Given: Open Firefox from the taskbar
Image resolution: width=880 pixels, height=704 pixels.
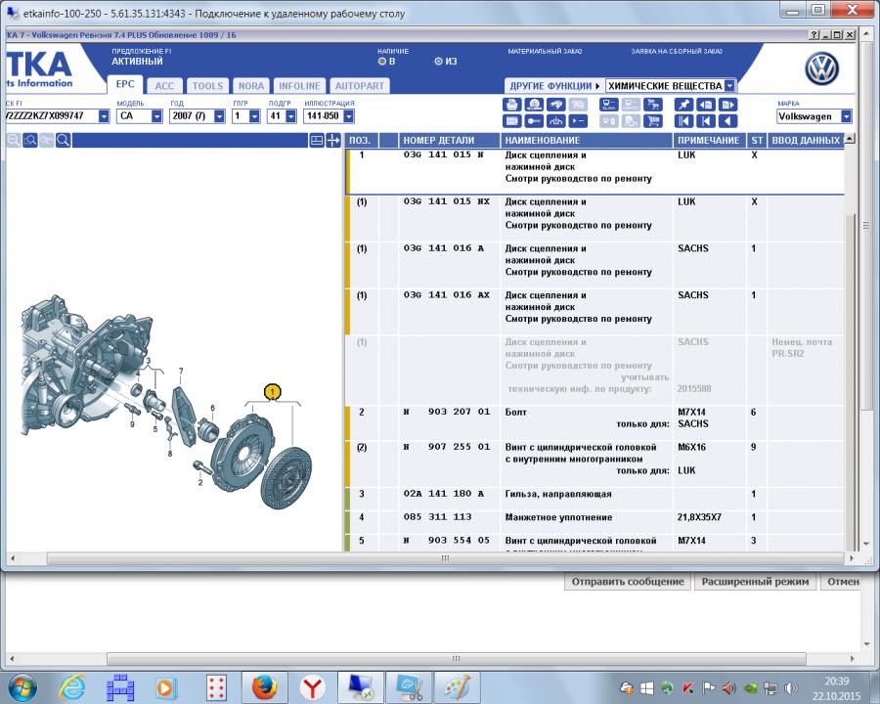Looking at the screenshot, I should click(x=264, y=687).
